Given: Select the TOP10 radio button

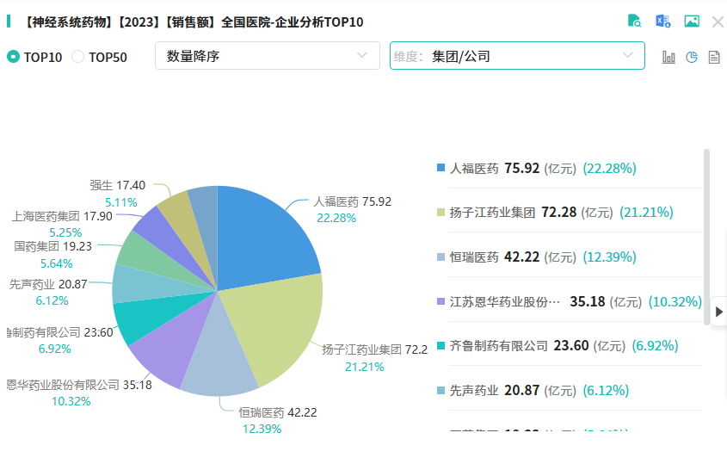Looking at the screenshot, I should click(14, 57).
